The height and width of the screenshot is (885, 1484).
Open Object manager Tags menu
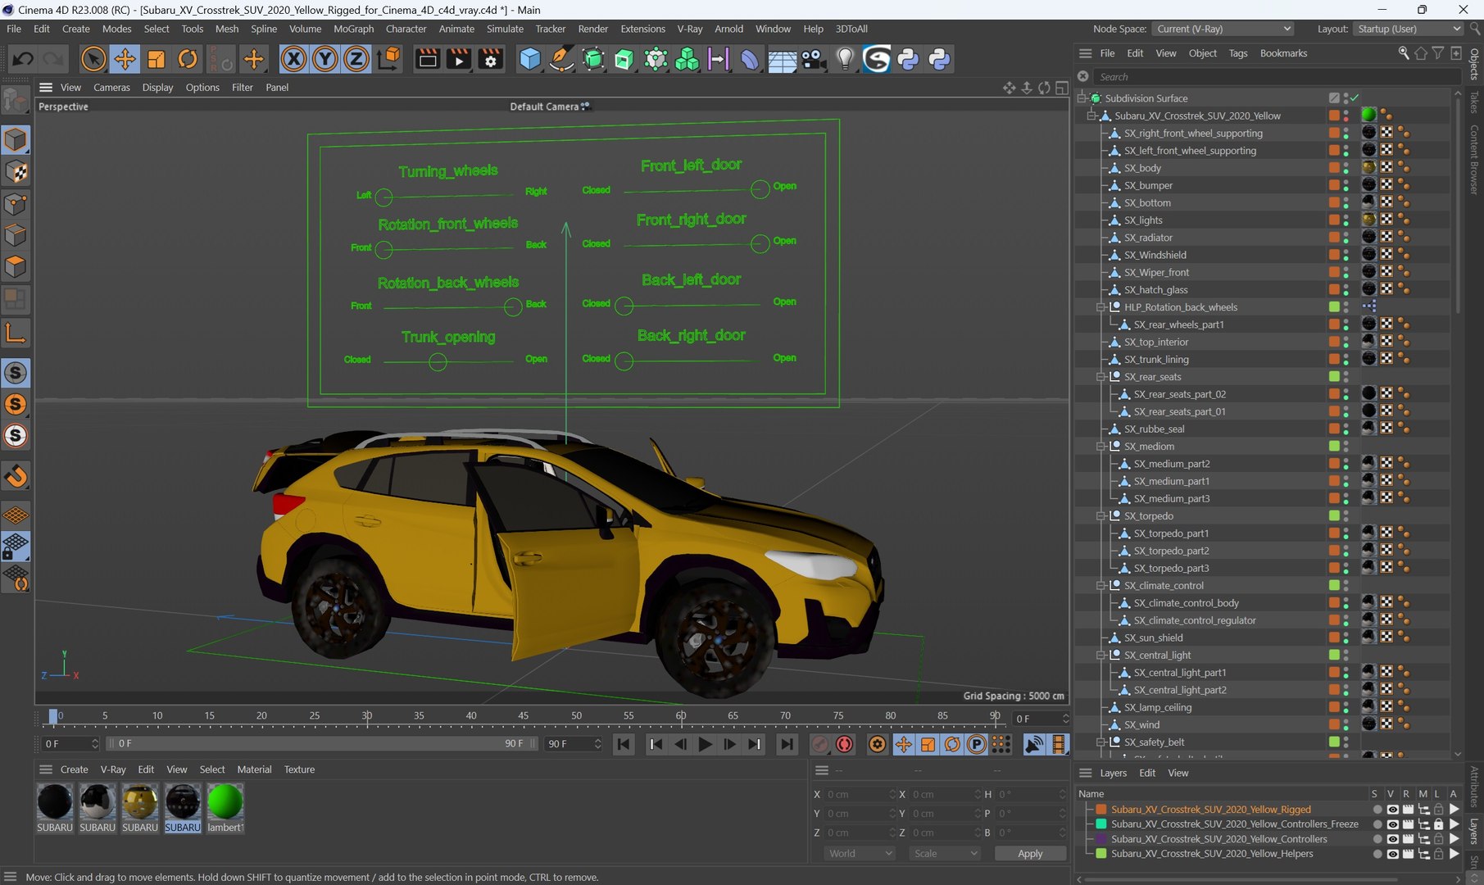[1237, 53]
